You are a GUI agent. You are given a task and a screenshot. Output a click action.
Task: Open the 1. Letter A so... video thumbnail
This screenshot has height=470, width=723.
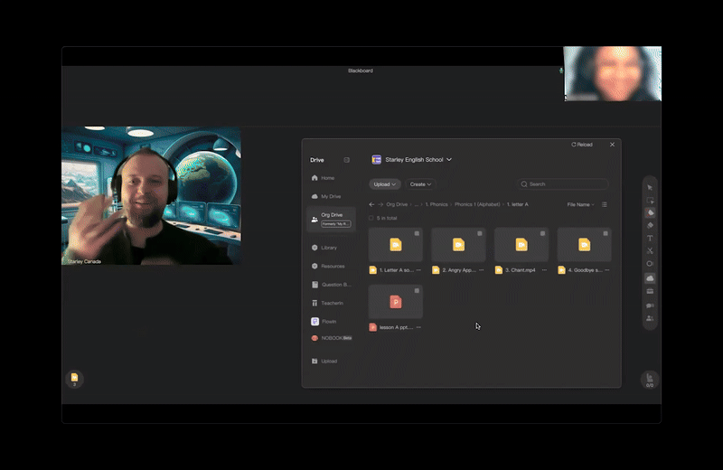point(396,245)
